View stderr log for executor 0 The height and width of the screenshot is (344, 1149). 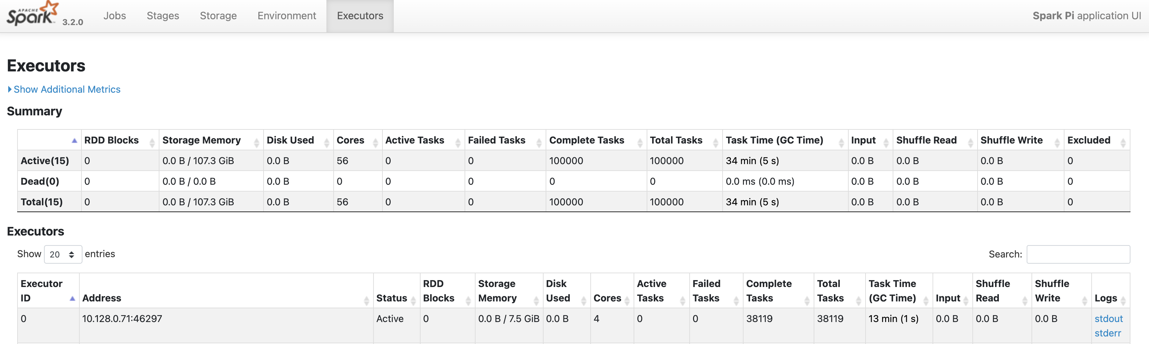pyautogui.click(x=1107, y=333)
